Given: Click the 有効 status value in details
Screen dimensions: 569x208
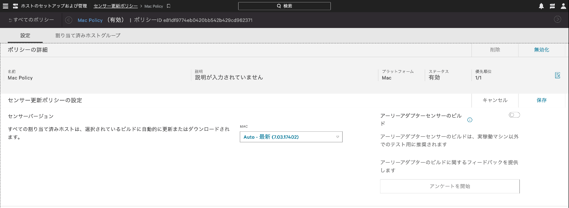Looking at the screenshot, I should (434, 77).
